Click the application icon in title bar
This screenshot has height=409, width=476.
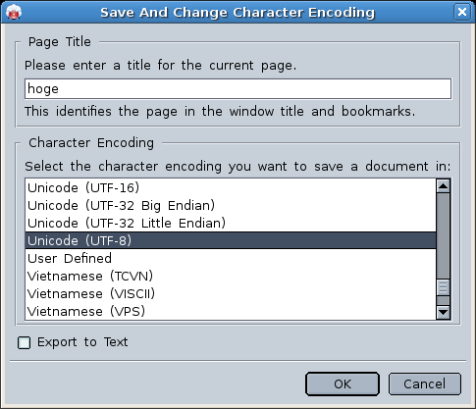(x=14, y=12)
